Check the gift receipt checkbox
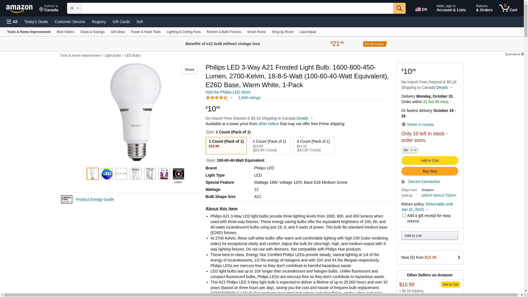Screen dimensions: 528x297 [x=404, y=216]
